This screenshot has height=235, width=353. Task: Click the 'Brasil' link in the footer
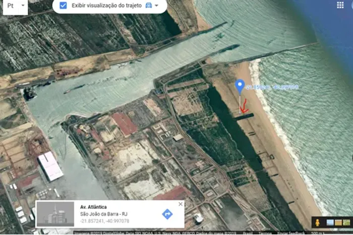(x=248, y=233)
